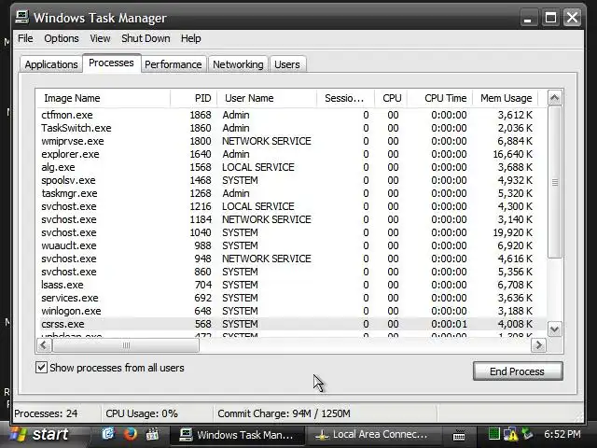Open the View menu
The image size is (597, 448).
click(x=100, y=38)
